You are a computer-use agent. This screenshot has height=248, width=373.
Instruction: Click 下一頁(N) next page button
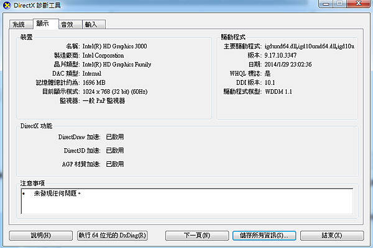coord(197,236)
